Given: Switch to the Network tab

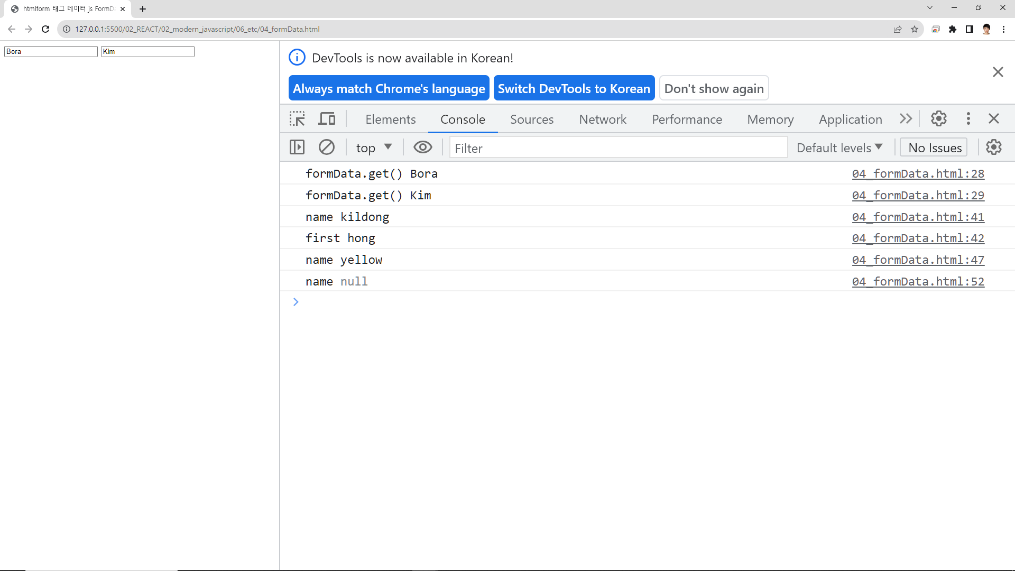Looking at the screenshot, I should coord(603,119).
